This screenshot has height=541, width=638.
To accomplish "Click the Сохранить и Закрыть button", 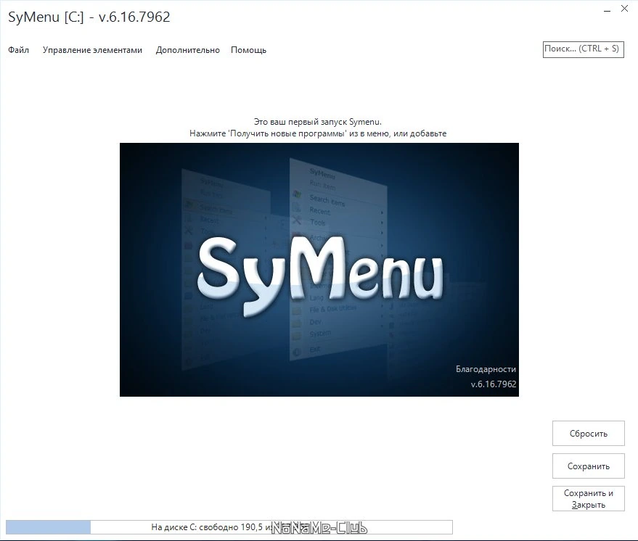I will (589, 499).
